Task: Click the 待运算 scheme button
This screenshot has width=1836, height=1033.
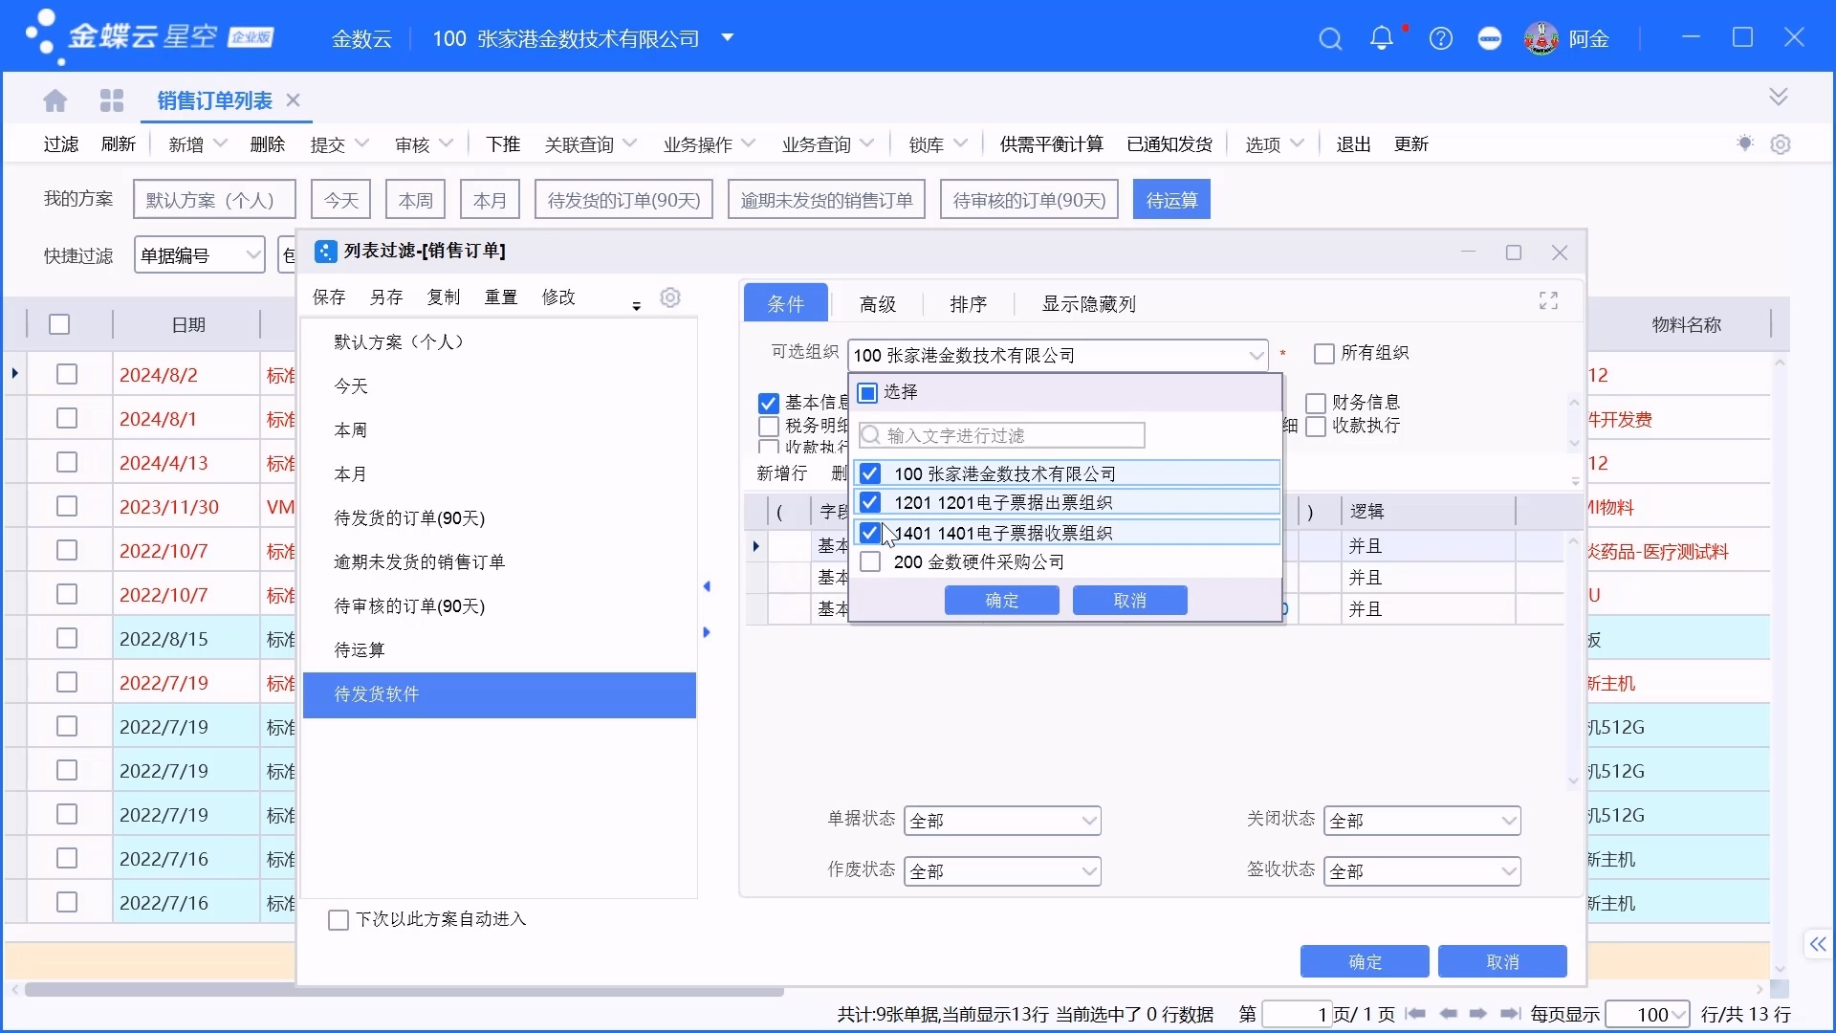Action: click(x=1171, y=200)
